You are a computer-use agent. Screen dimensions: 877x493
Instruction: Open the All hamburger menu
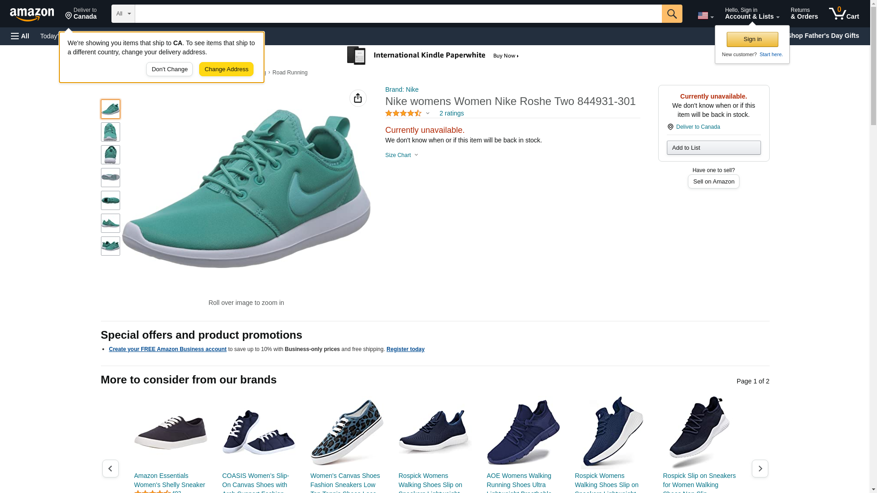(x=20, y=36)
